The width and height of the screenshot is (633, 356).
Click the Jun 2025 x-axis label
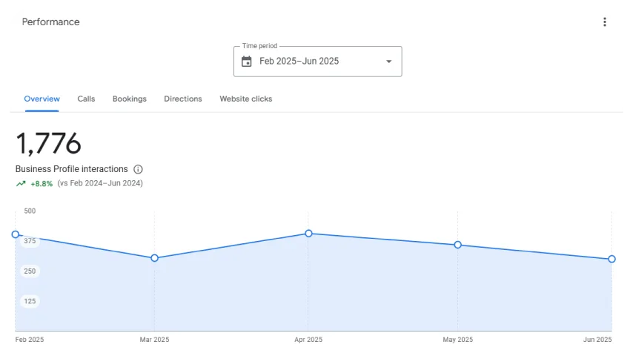pos(597,340)
